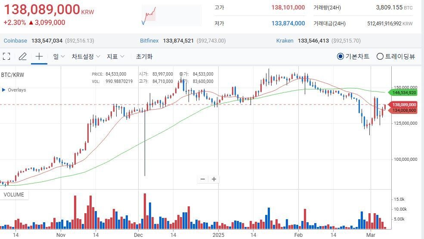Click the red 138,089,000 axis price label
Image resolution: width=424 pixels, height=239 pixels.
pos(404,104)
